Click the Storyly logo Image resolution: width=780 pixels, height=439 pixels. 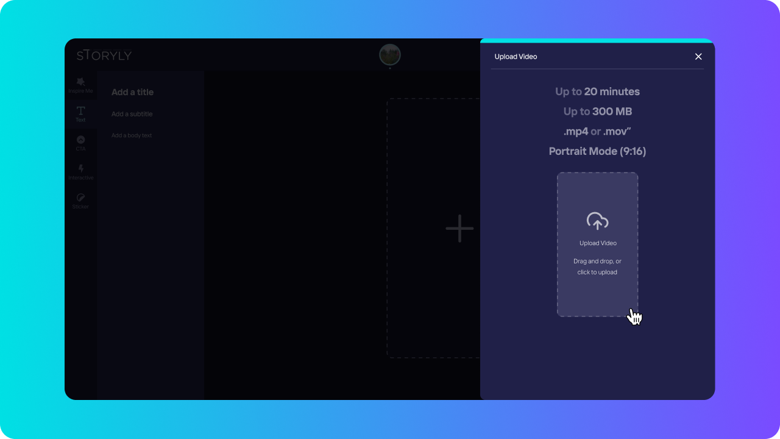click(x=104, y=55)
